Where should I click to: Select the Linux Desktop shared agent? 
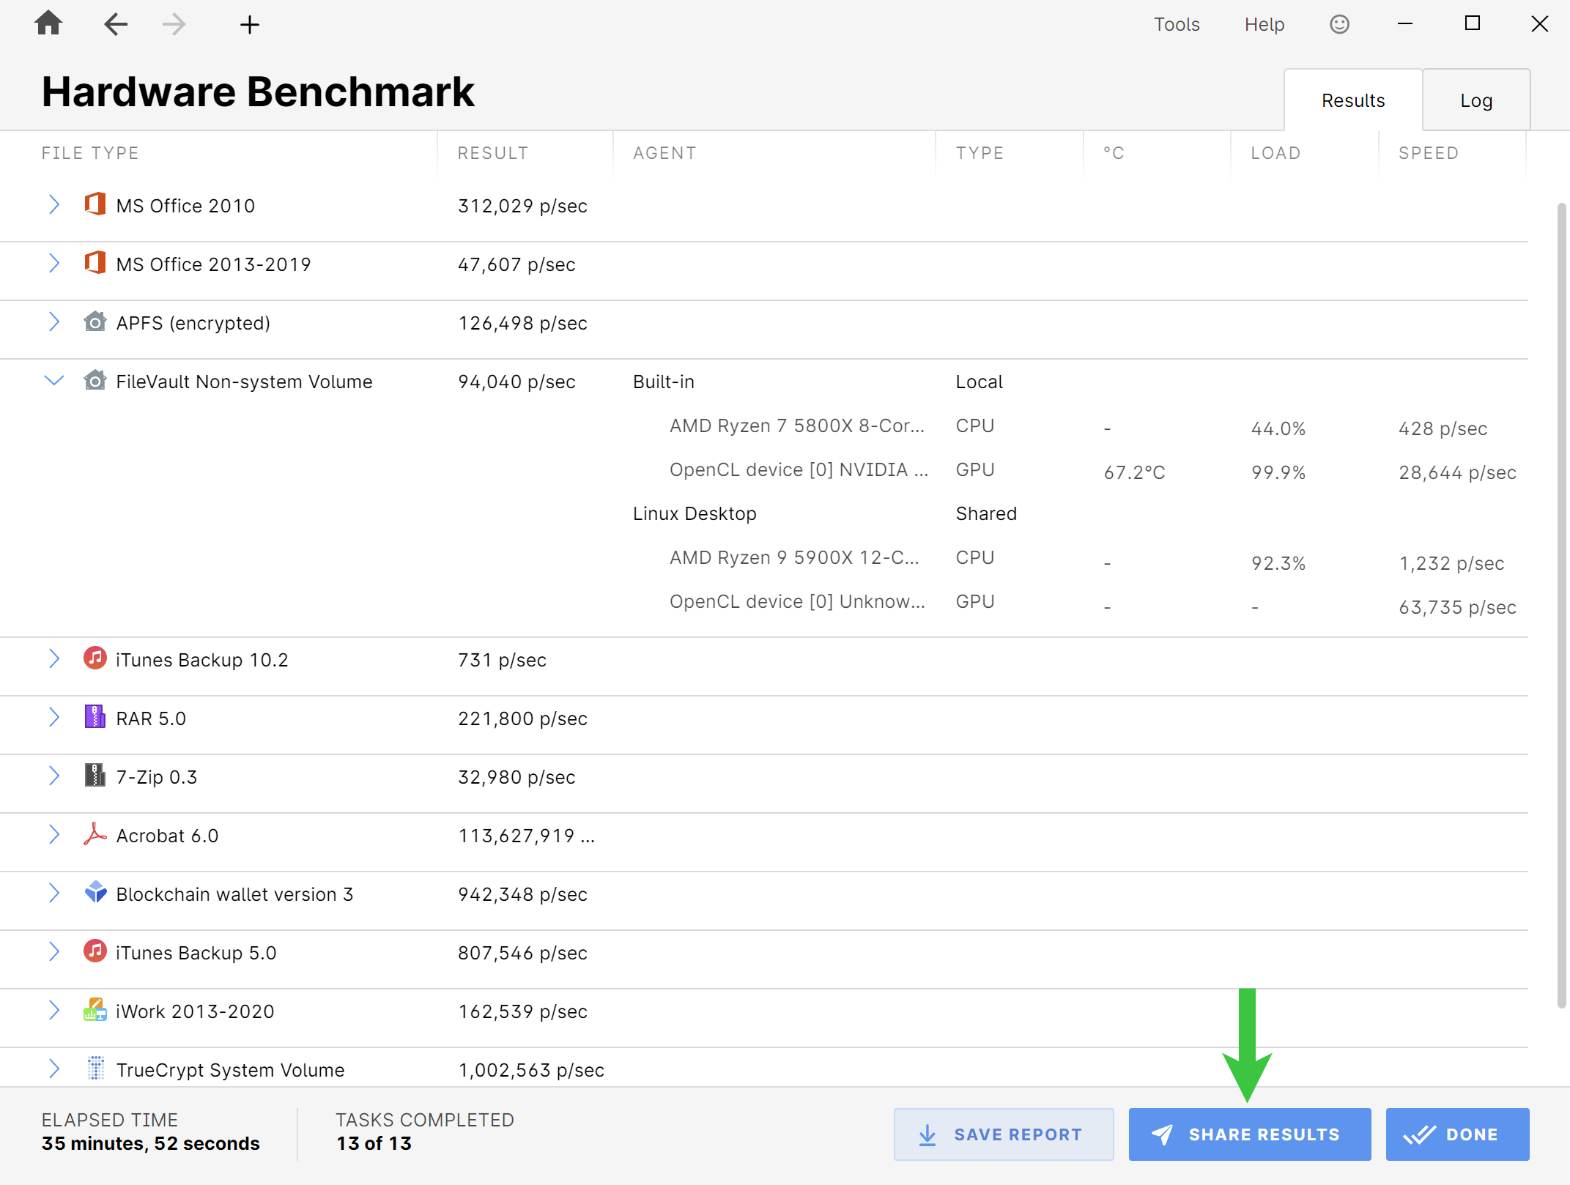[x=695, y=513]
